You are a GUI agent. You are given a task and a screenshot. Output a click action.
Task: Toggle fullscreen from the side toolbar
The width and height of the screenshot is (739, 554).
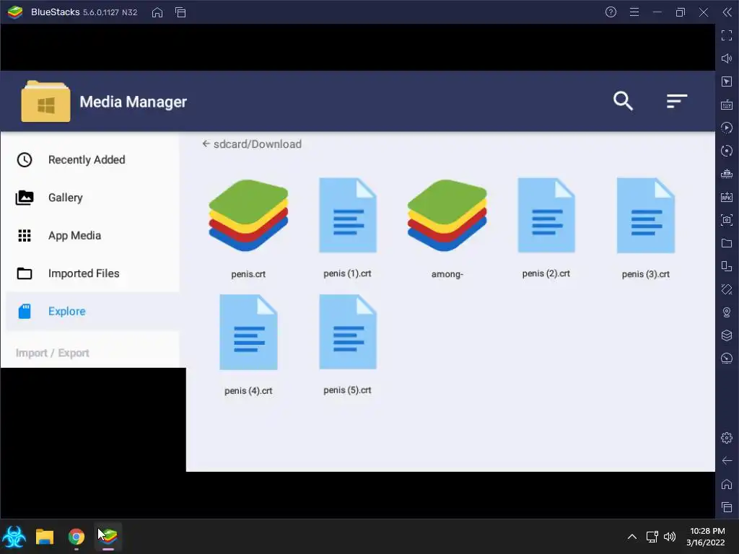coord(727,35)
